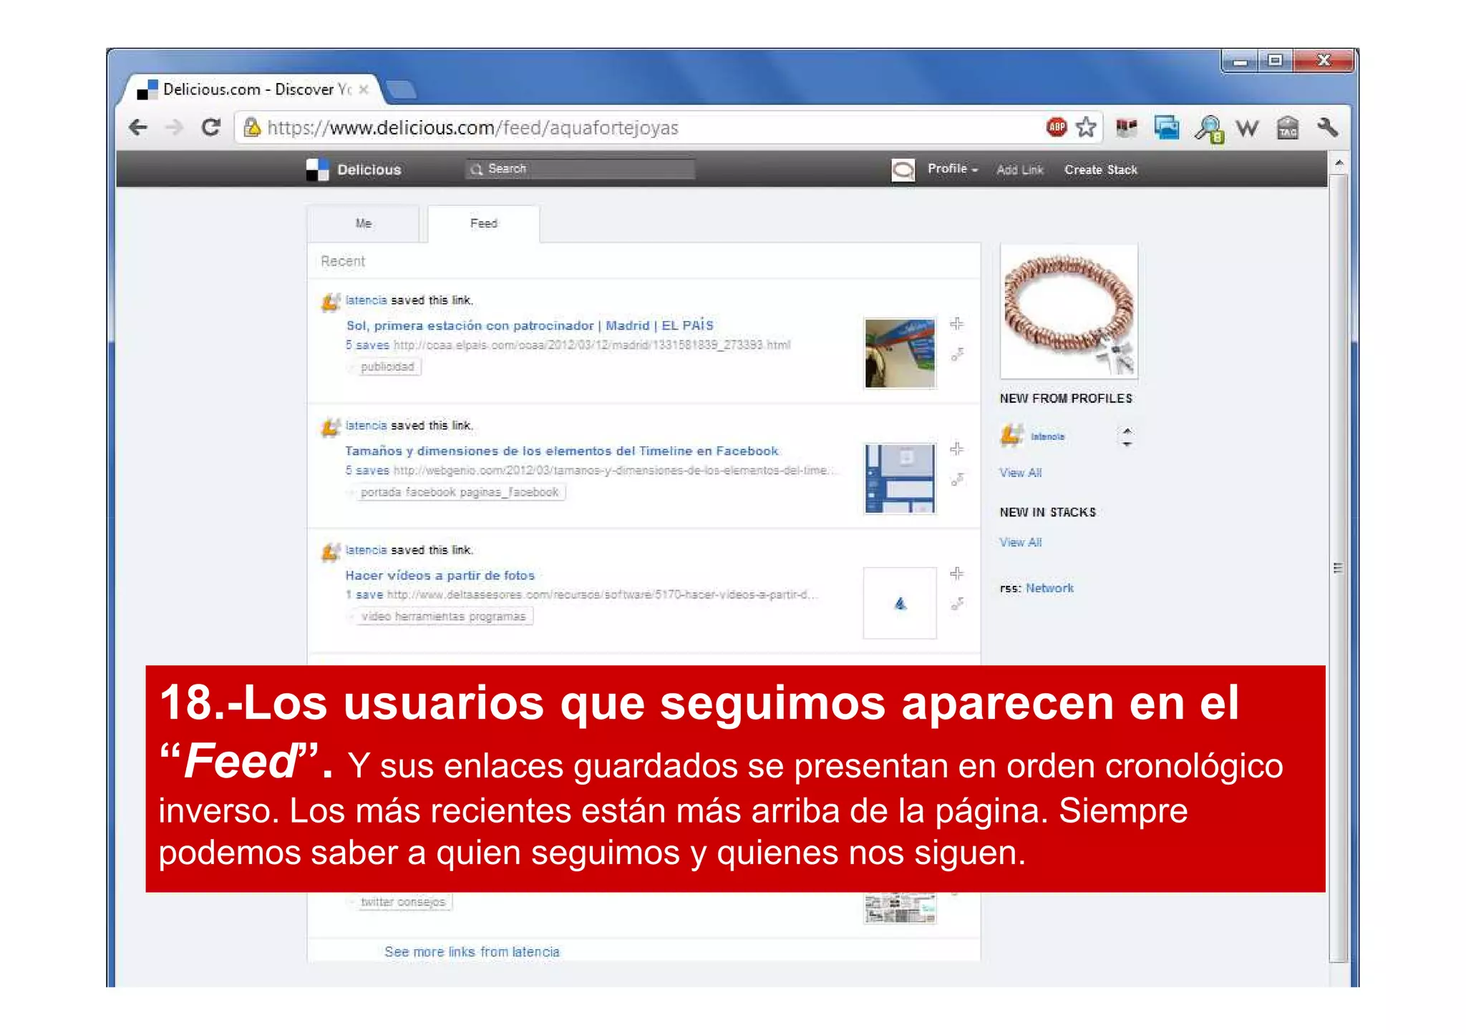
Task: Click the latencia name in New From Profiles
Action: coord(1047,436)
